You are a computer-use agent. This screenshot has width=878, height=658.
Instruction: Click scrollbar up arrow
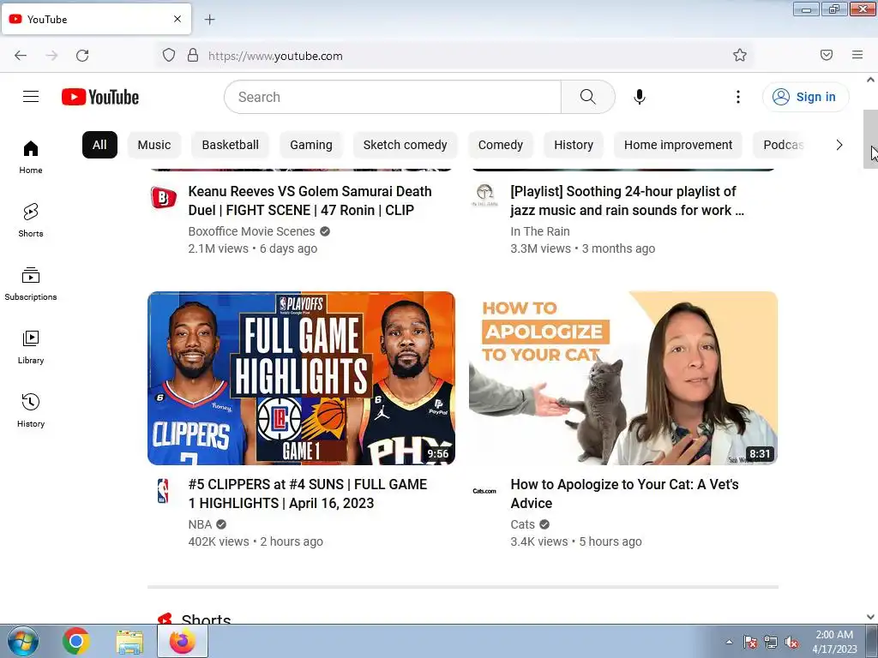870,80
